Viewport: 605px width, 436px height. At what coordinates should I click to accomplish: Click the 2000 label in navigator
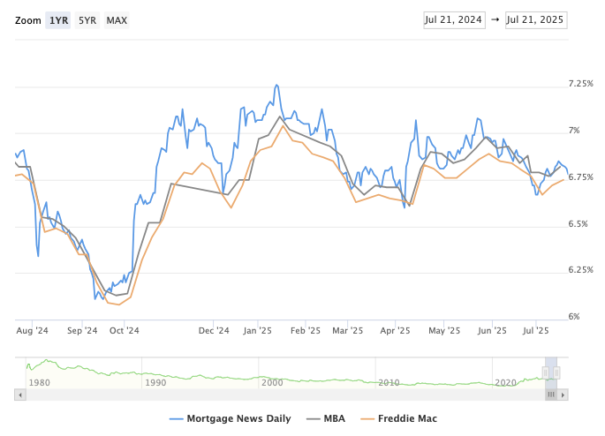272,383
